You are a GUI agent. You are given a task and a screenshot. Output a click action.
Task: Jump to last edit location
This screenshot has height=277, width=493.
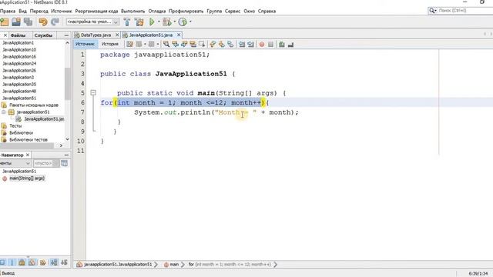click(x=130, y=45)
